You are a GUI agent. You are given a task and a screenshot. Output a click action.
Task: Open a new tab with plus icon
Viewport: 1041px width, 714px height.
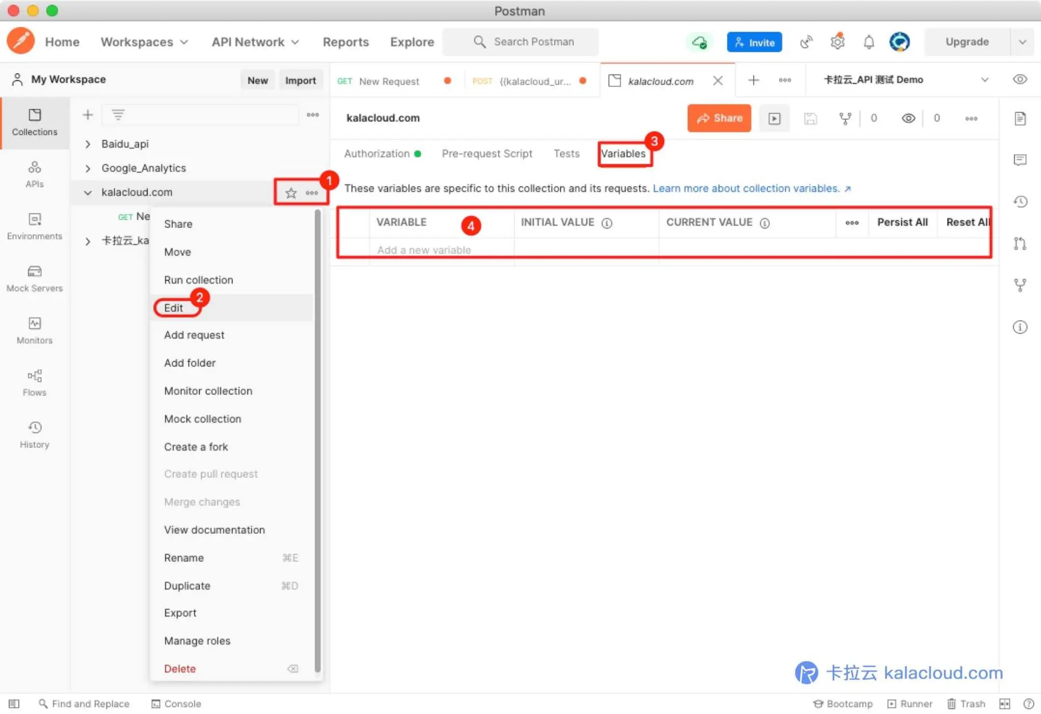click(x=753, y=80)
